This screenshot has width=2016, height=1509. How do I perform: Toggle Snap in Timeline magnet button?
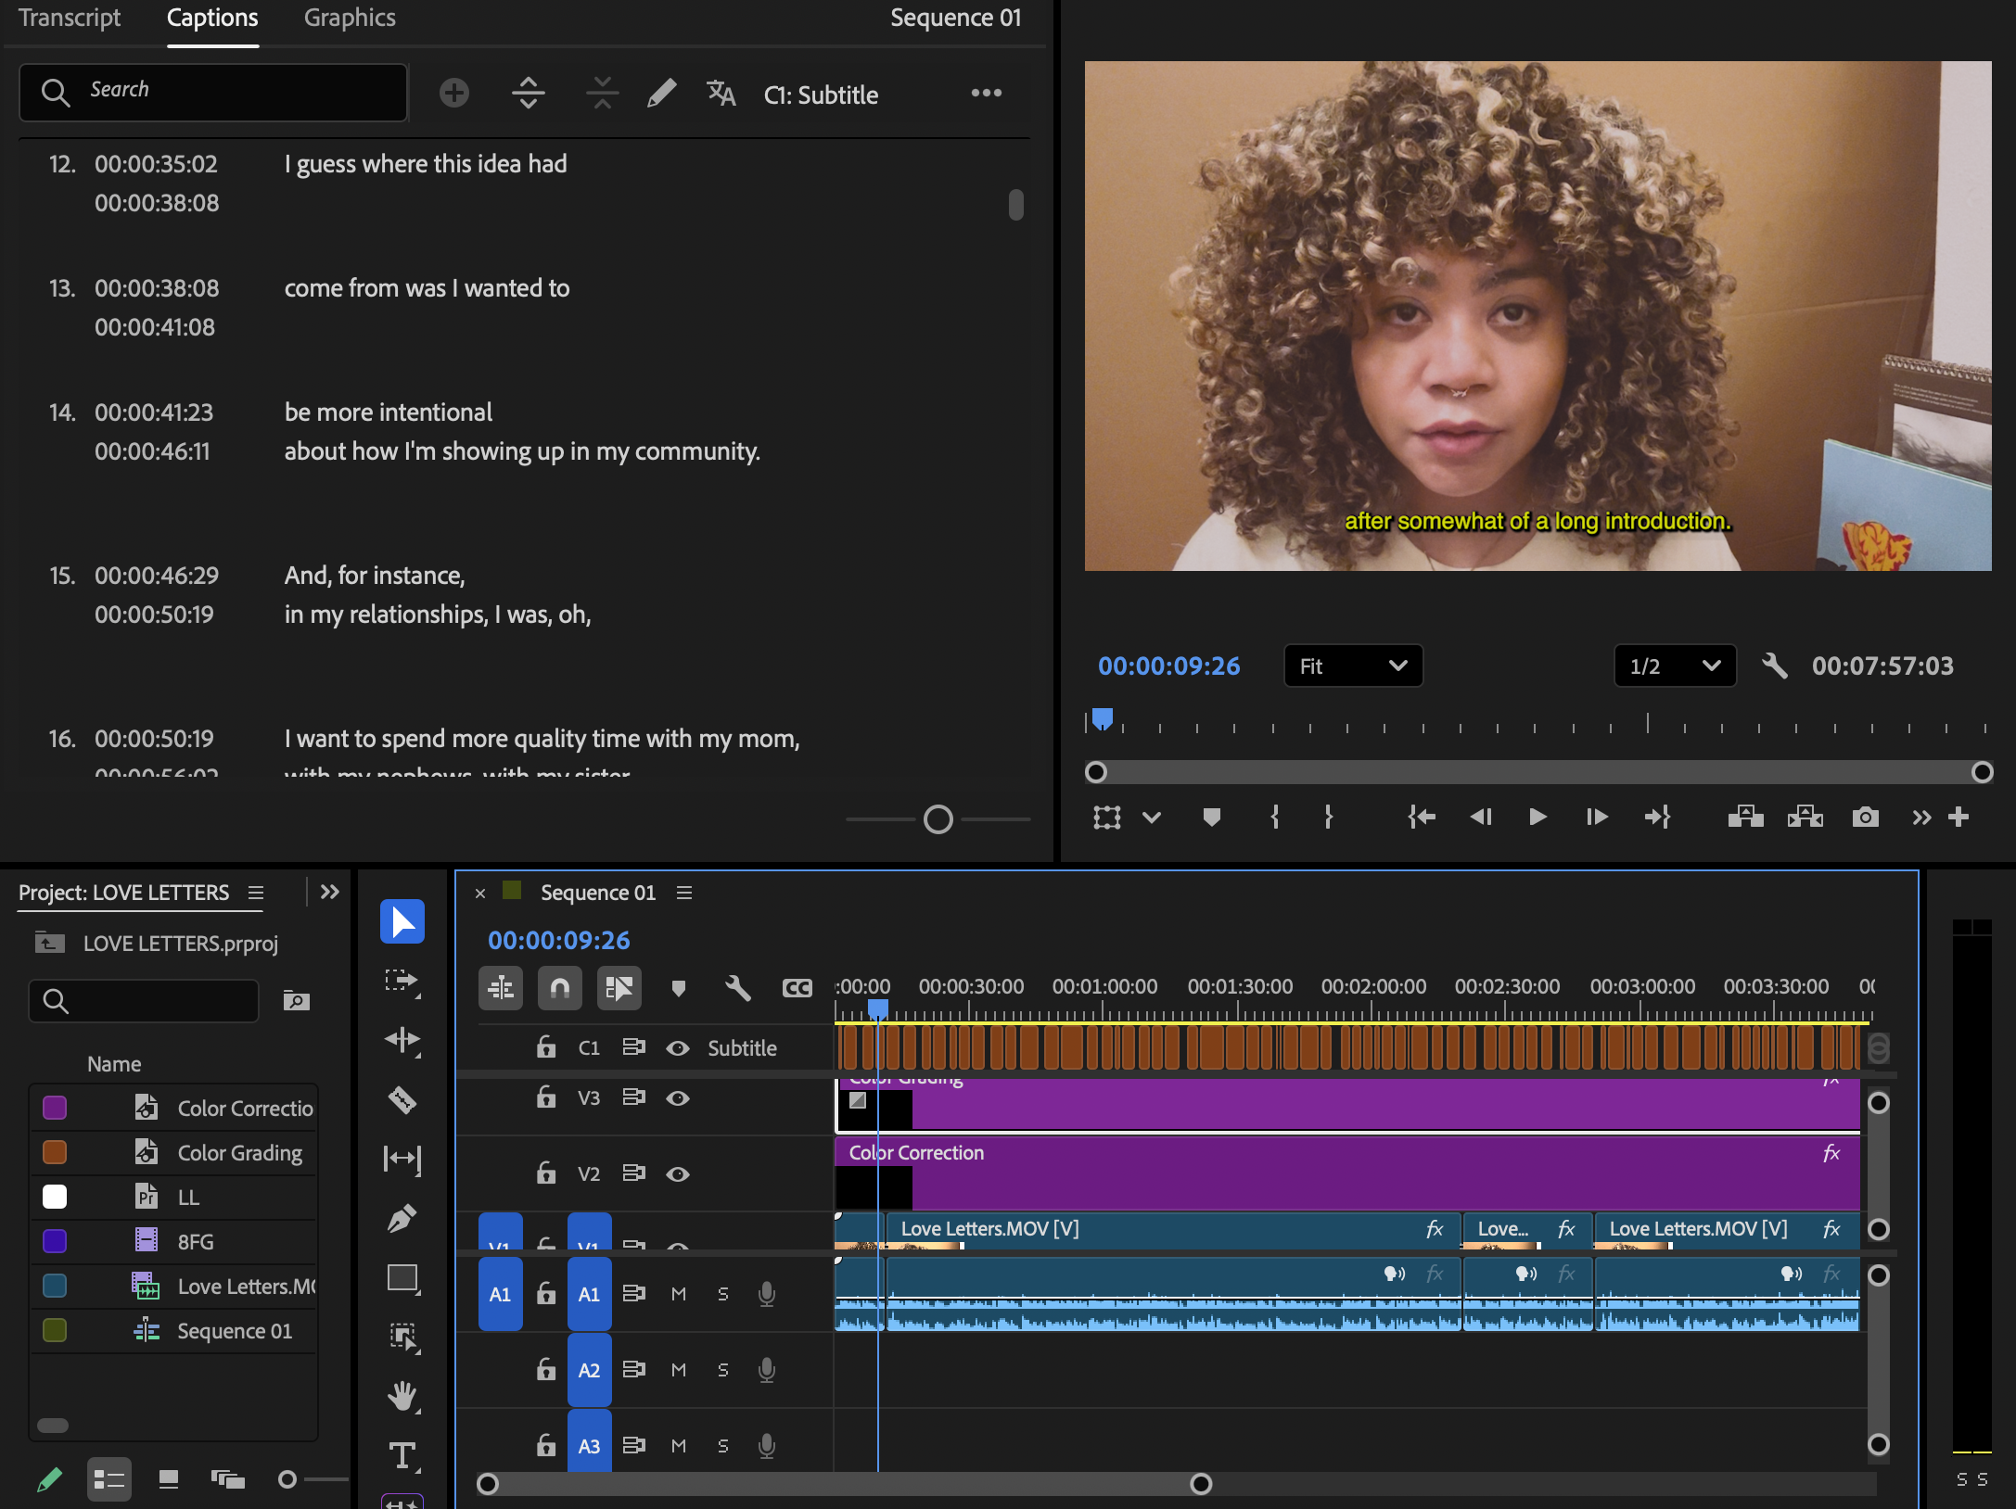(559, 988)
